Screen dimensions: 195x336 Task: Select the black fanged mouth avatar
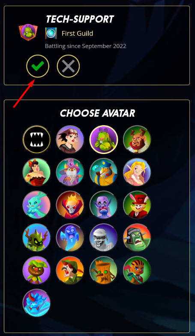click(x=36, y=139)
